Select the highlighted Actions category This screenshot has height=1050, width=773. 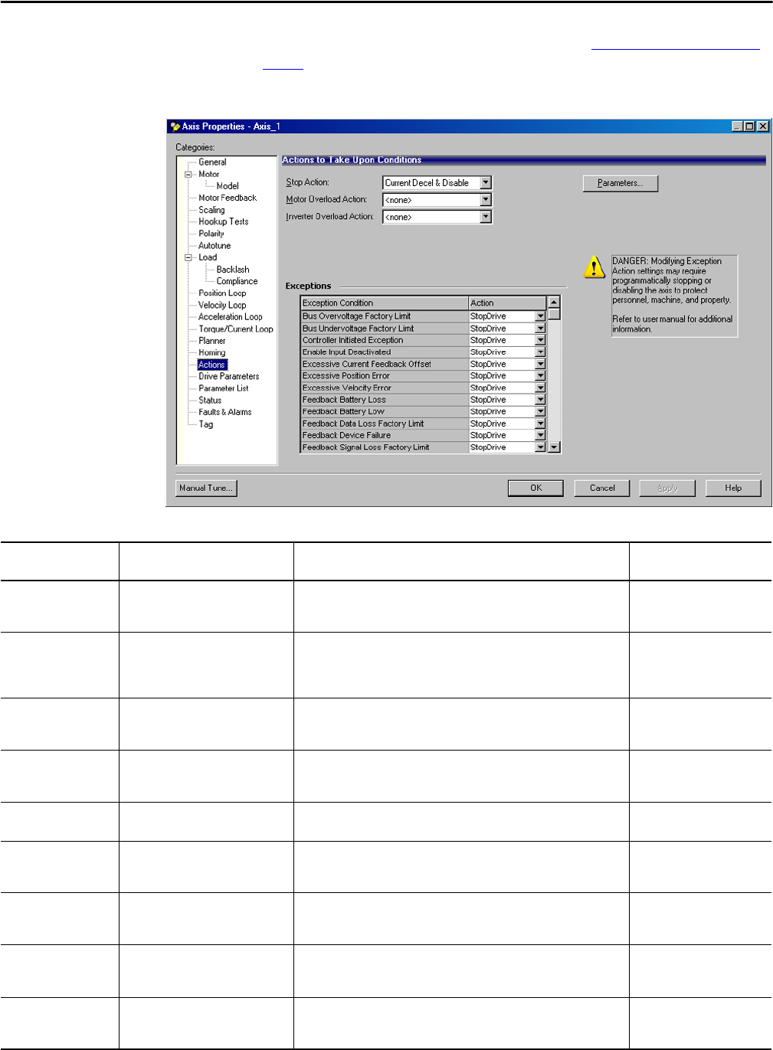tap(212, 365)
